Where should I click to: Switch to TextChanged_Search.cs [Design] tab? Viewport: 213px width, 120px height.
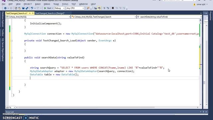50,13
